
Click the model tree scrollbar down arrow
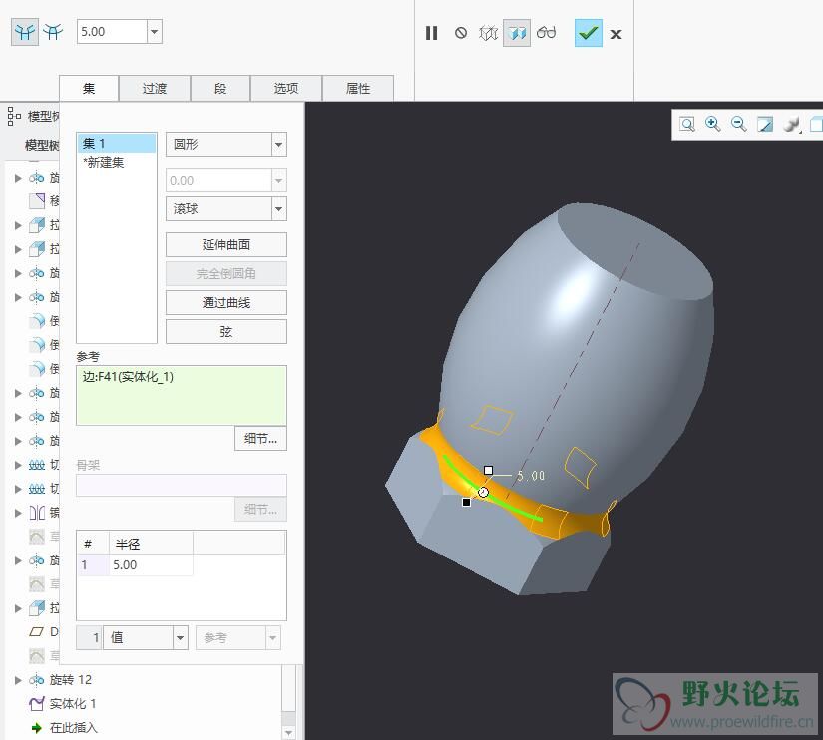(x=288, y=732)
